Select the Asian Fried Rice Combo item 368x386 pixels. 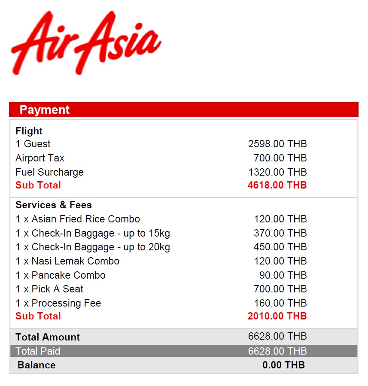pyautogui.click(x=161, y=219)
